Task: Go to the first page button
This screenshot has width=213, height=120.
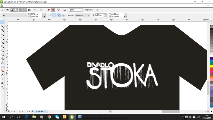Action: click(x=12, y=111)
